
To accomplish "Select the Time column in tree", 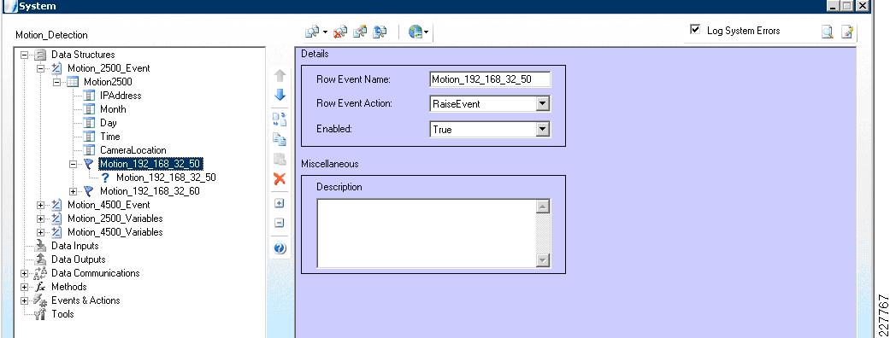I will click(x=110, y=136).
